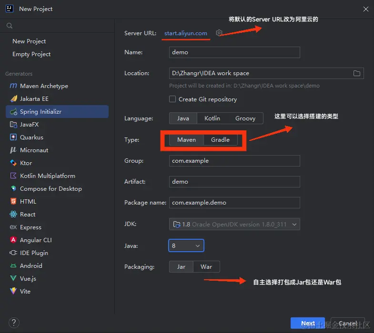
Task: Click the Micronaut mu icon
Action: click(x=13, y=150)
